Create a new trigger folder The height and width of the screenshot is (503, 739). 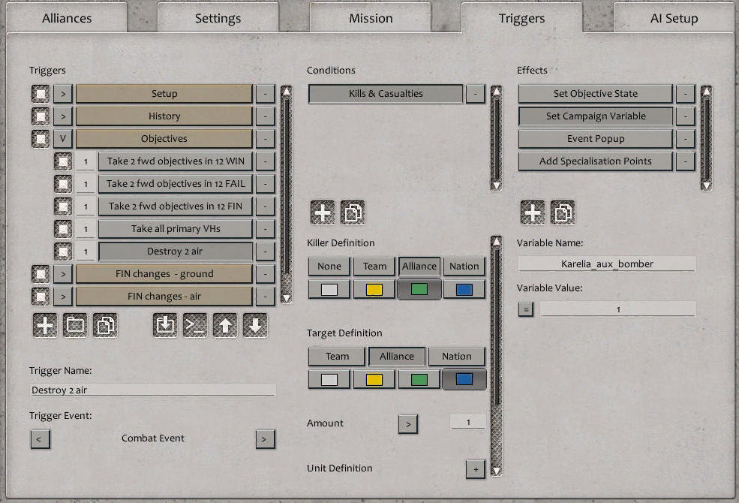click(75, 325)
